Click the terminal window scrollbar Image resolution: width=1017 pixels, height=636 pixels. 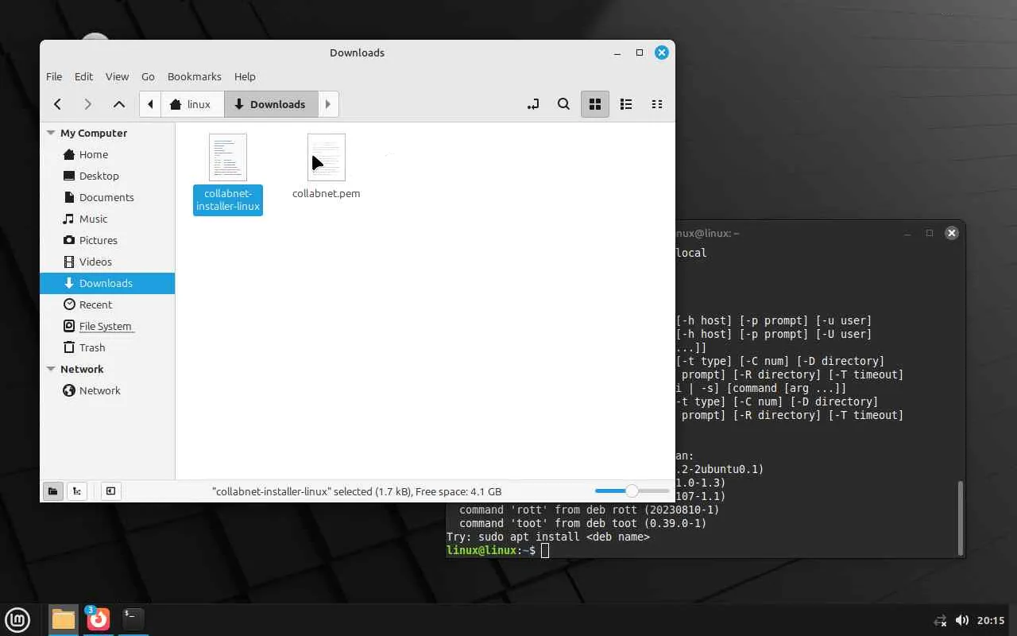(x=961, y=518)
